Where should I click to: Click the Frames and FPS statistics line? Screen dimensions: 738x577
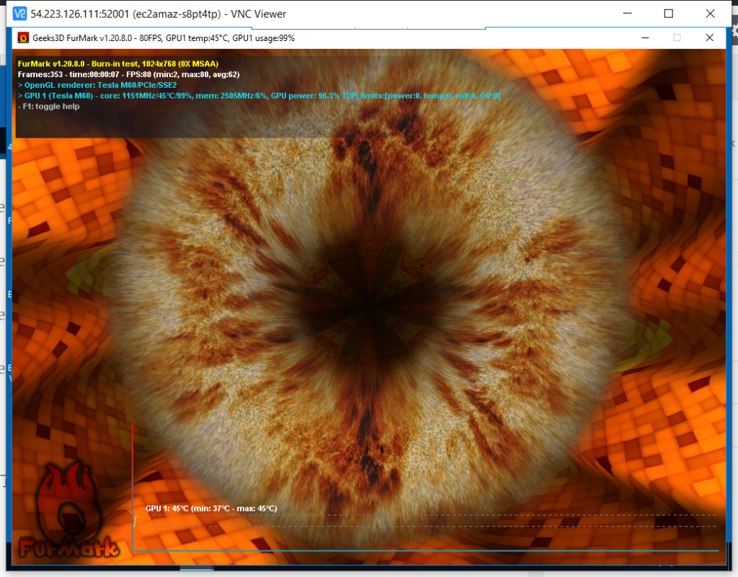[x=128, y=74]
